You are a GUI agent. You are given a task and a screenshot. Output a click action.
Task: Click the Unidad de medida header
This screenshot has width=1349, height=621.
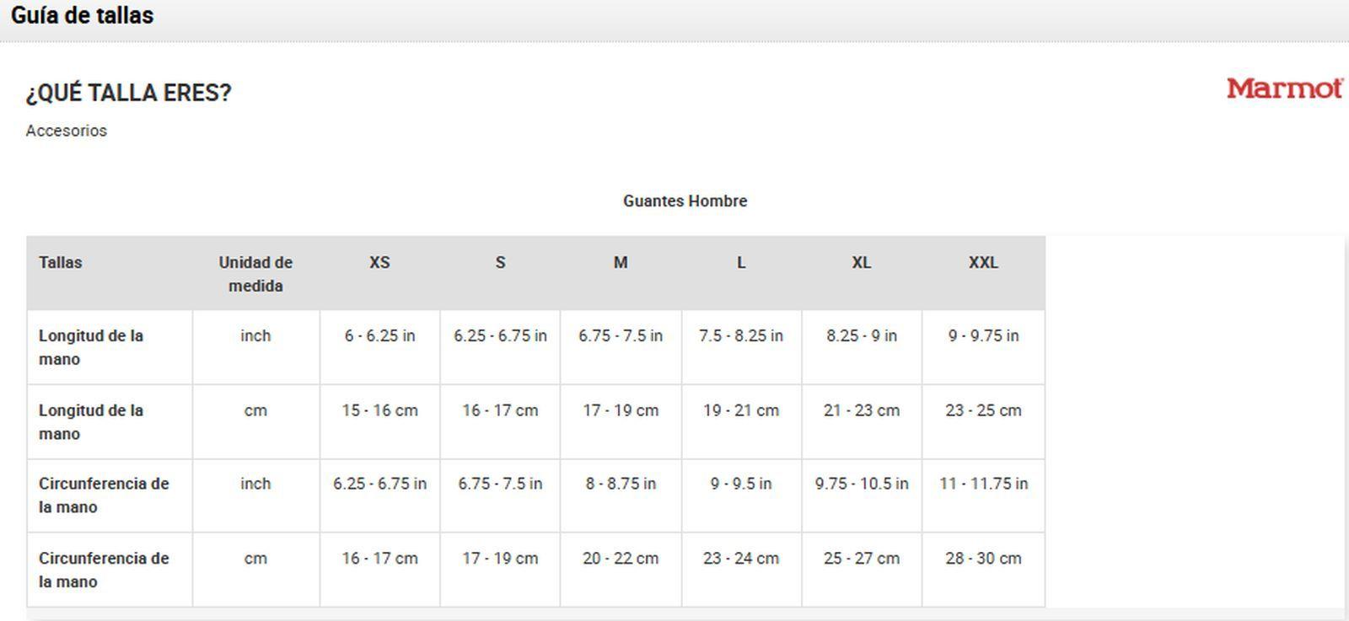255,274
